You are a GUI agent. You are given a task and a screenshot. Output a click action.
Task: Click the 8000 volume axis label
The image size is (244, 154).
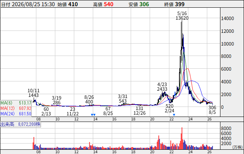pos(226,129)
